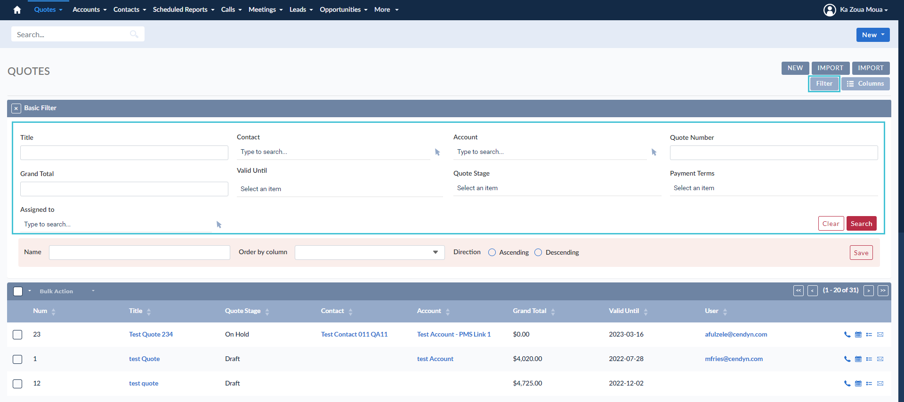Open the Quote Stage select list

[x=557, y=188]
